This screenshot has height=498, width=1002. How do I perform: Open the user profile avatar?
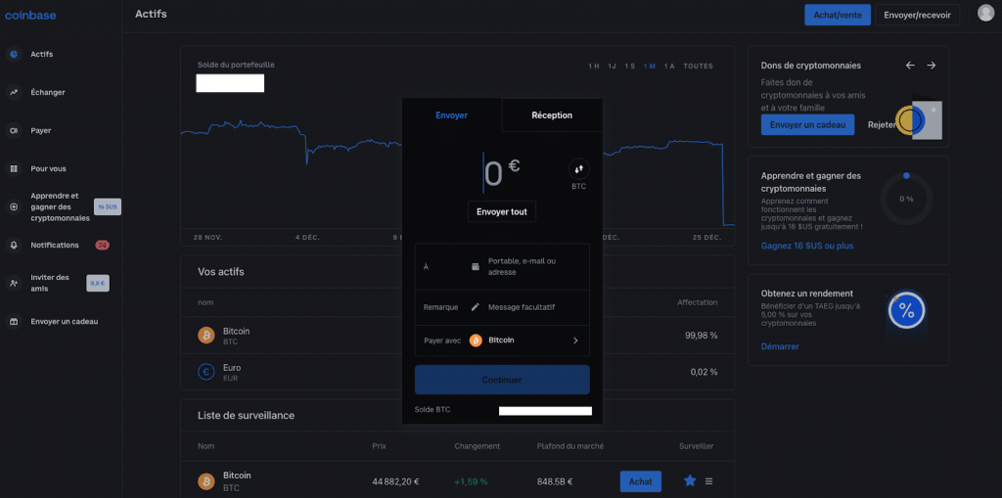coord(986,14)
